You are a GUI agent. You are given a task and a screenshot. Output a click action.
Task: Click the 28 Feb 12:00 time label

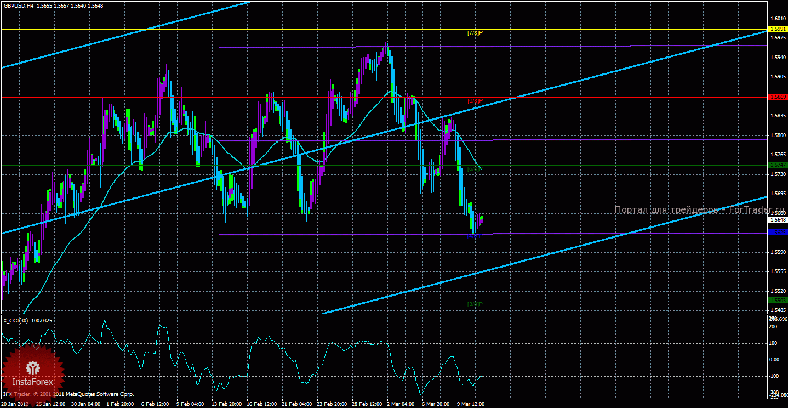pyautogui.click(x=368, y=404)
